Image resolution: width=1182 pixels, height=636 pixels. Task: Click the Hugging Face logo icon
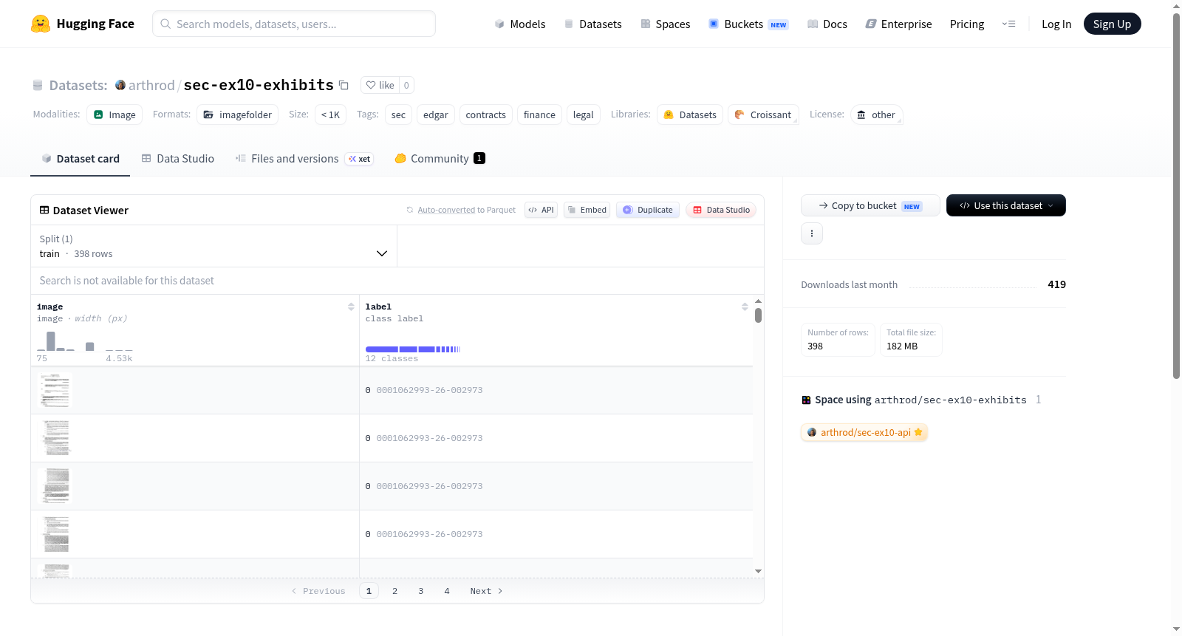[x=41, y=24]
